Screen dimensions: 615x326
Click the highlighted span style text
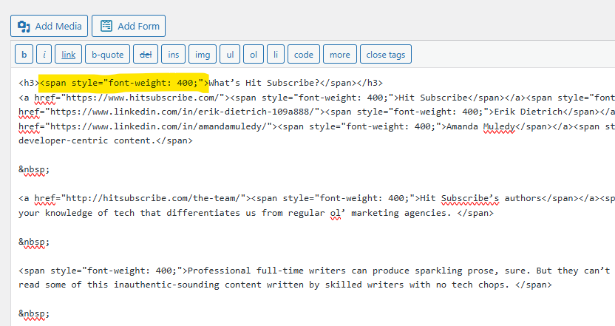[123, 83]
